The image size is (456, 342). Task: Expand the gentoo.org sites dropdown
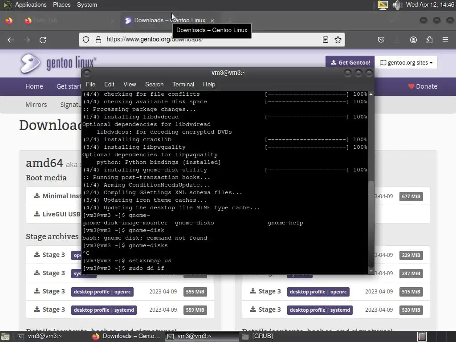(406, 62)
